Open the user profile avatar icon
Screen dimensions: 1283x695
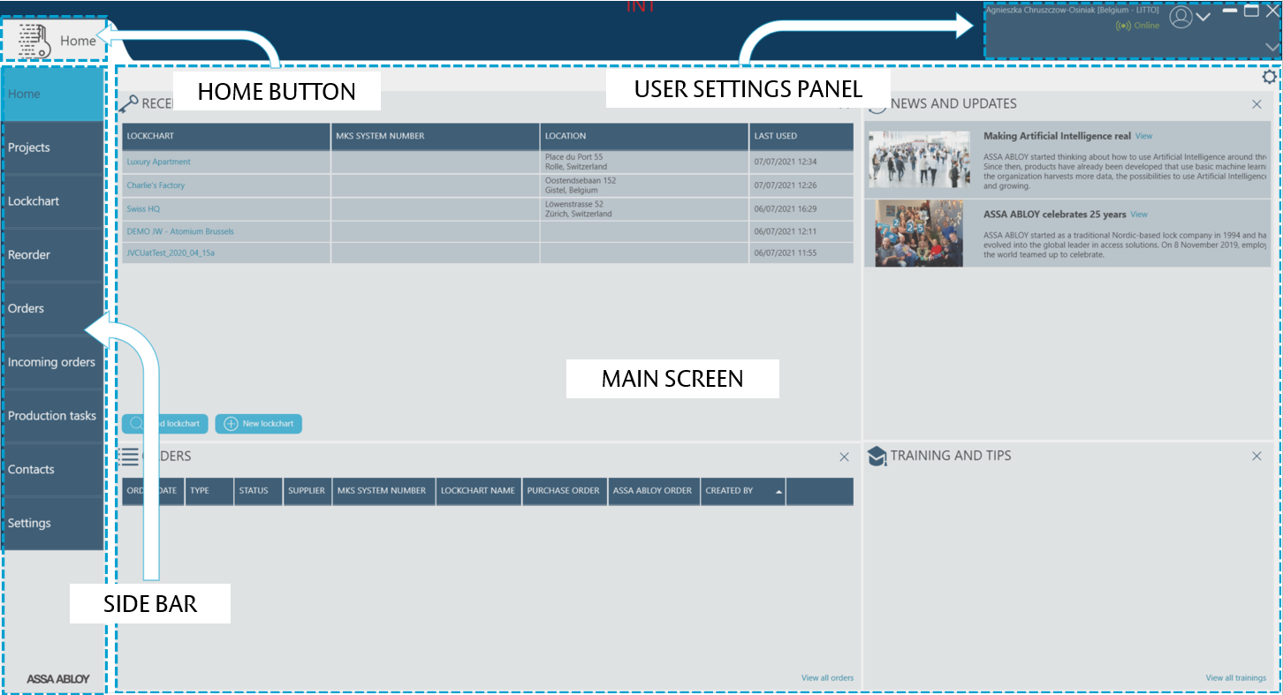pos(1181,17)
